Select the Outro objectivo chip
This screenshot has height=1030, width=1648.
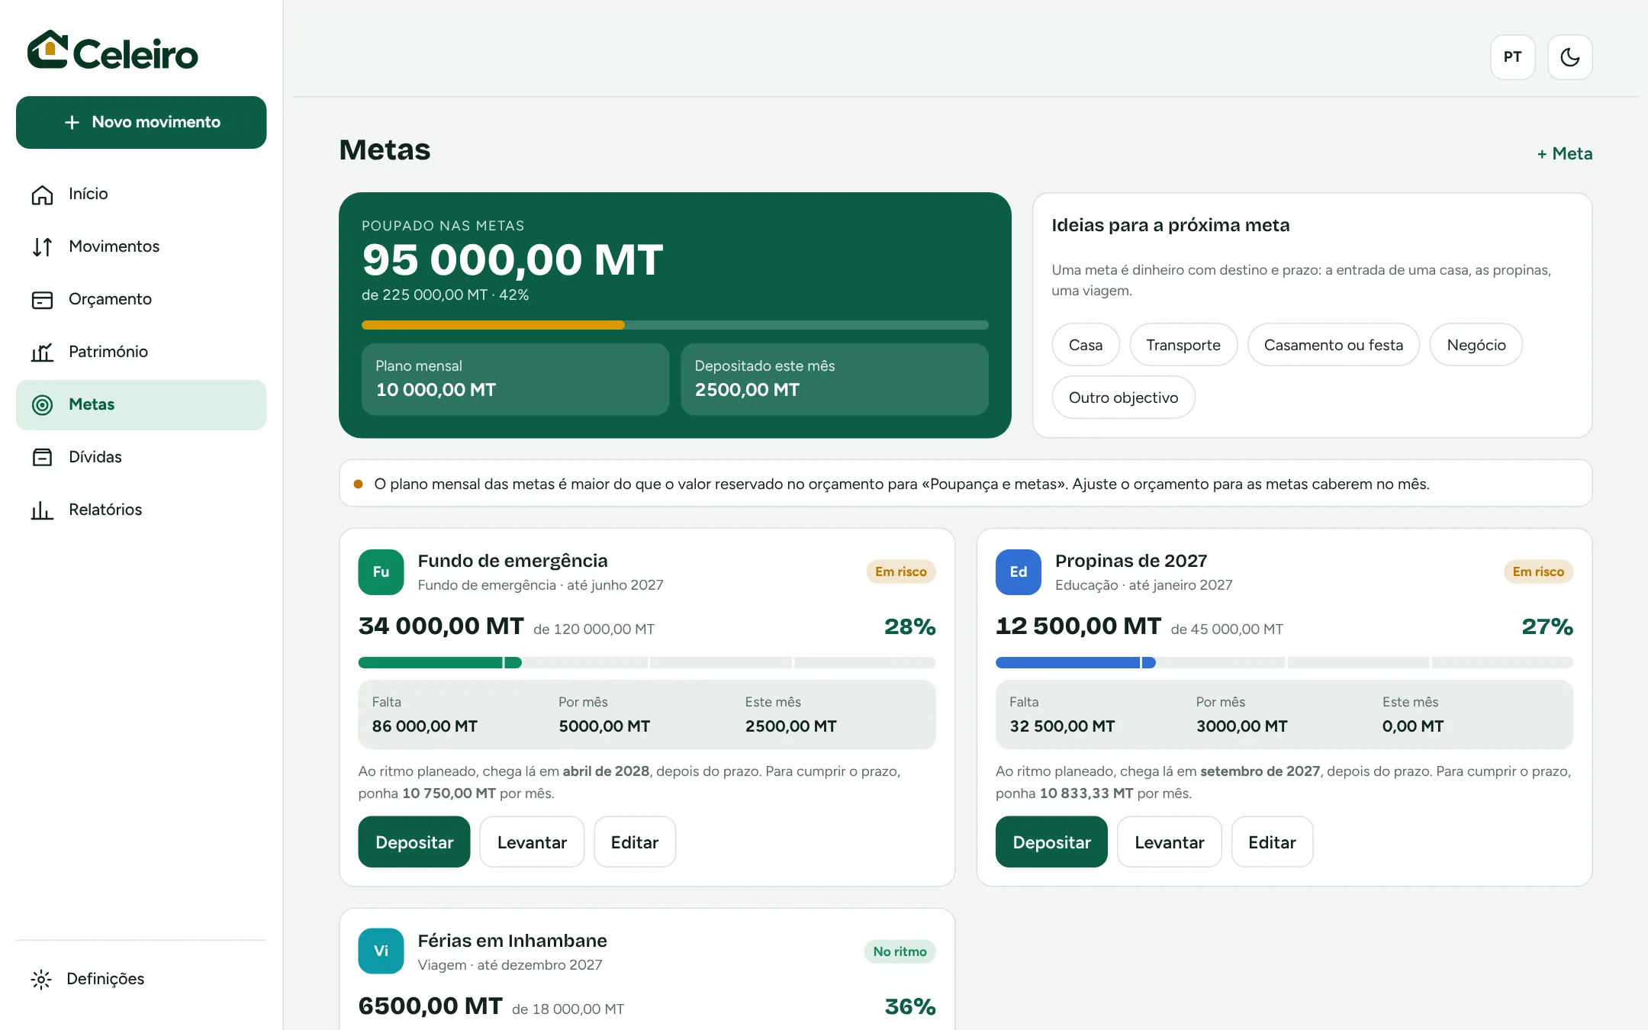pos(1123,398)
